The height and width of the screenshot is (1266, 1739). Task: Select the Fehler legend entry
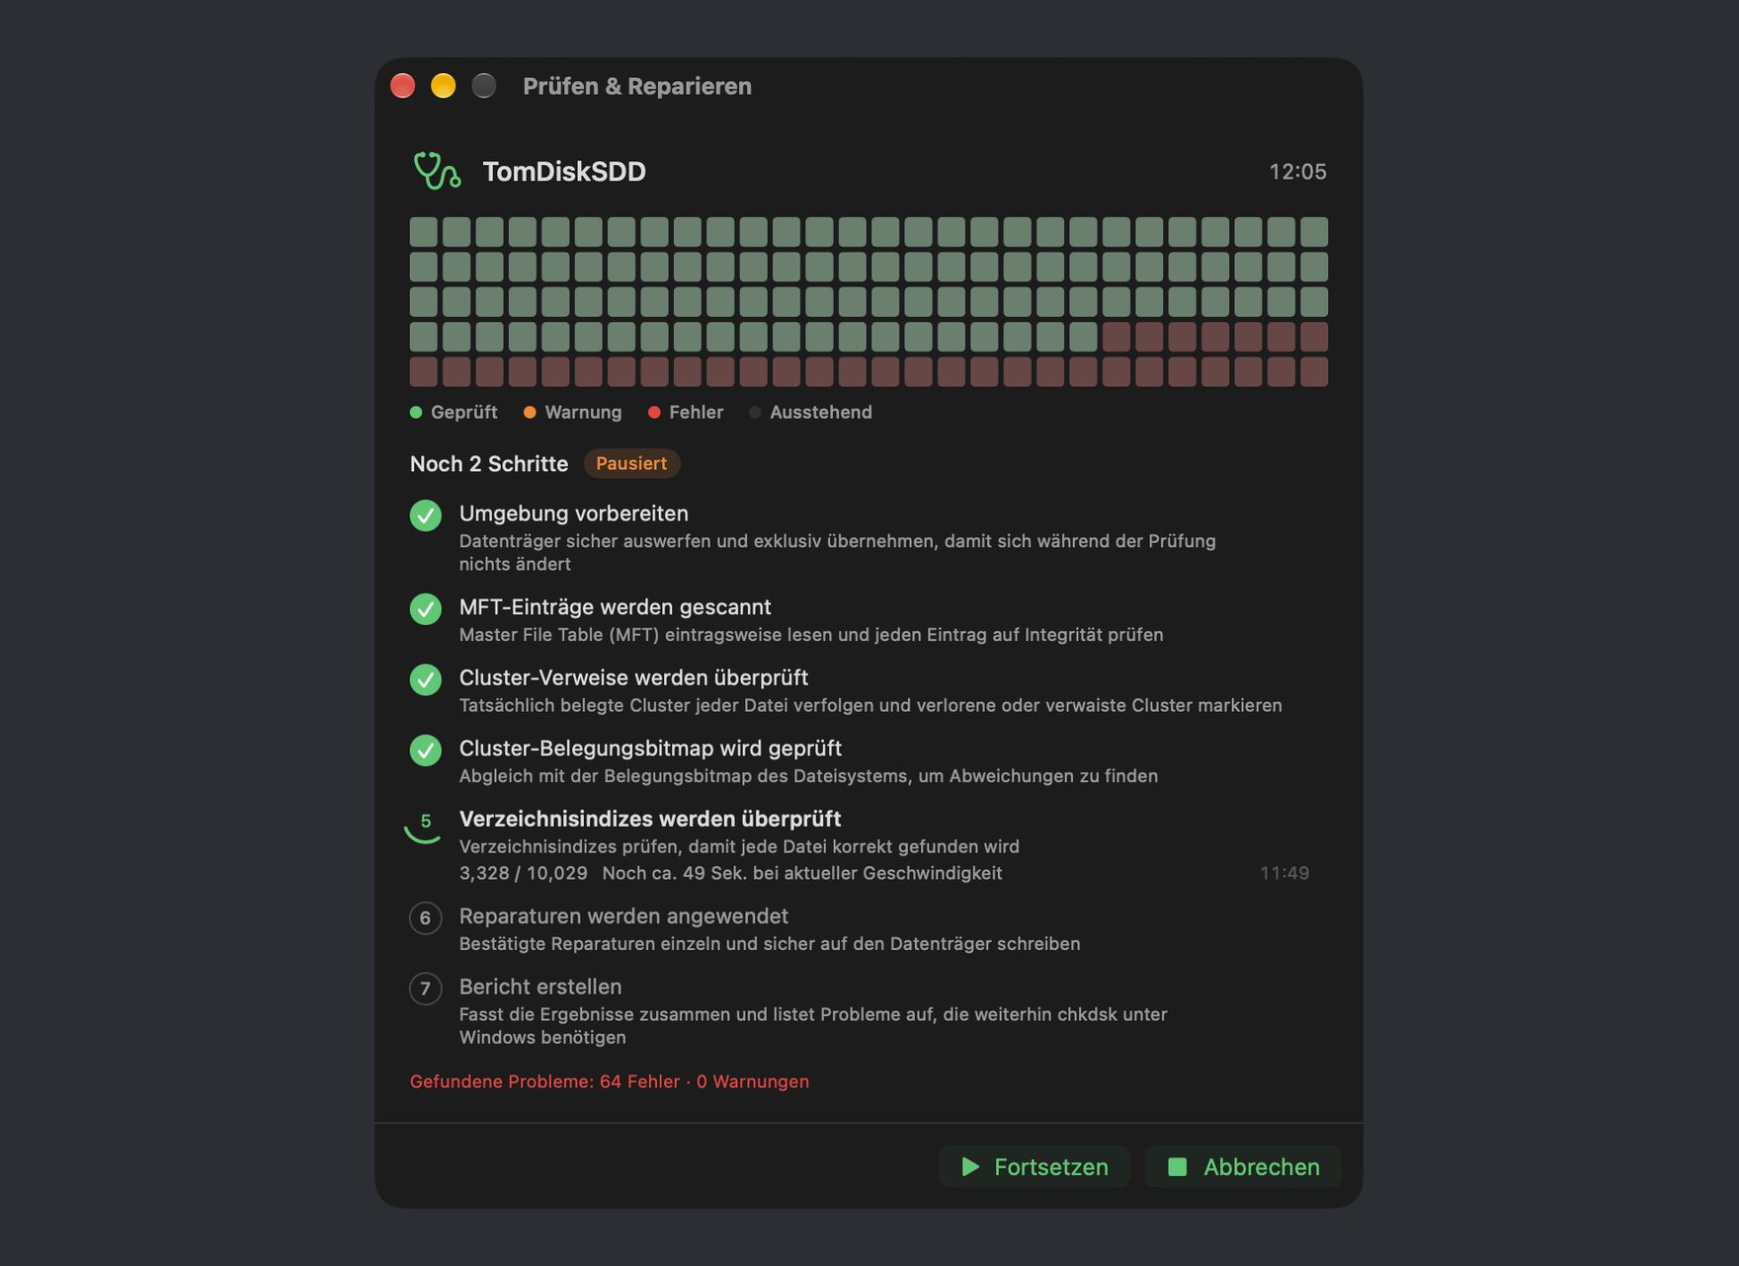click(686, 412)
